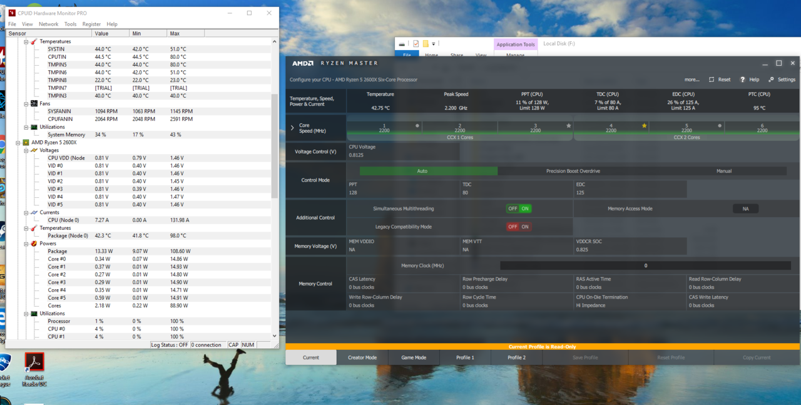Click the gold star on core 4
Image resolution: width=801 pixels, height=405 pixels.
(644, 126)
